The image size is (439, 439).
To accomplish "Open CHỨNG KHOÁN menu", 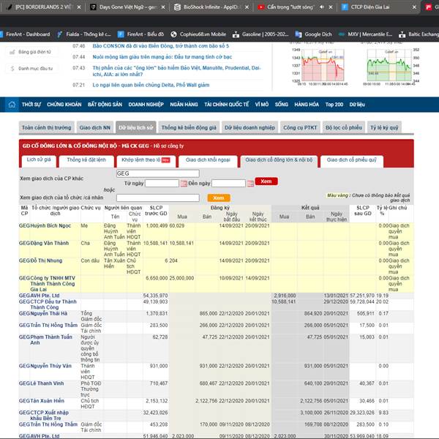I will pyautogui.click(x=64, y=105).
